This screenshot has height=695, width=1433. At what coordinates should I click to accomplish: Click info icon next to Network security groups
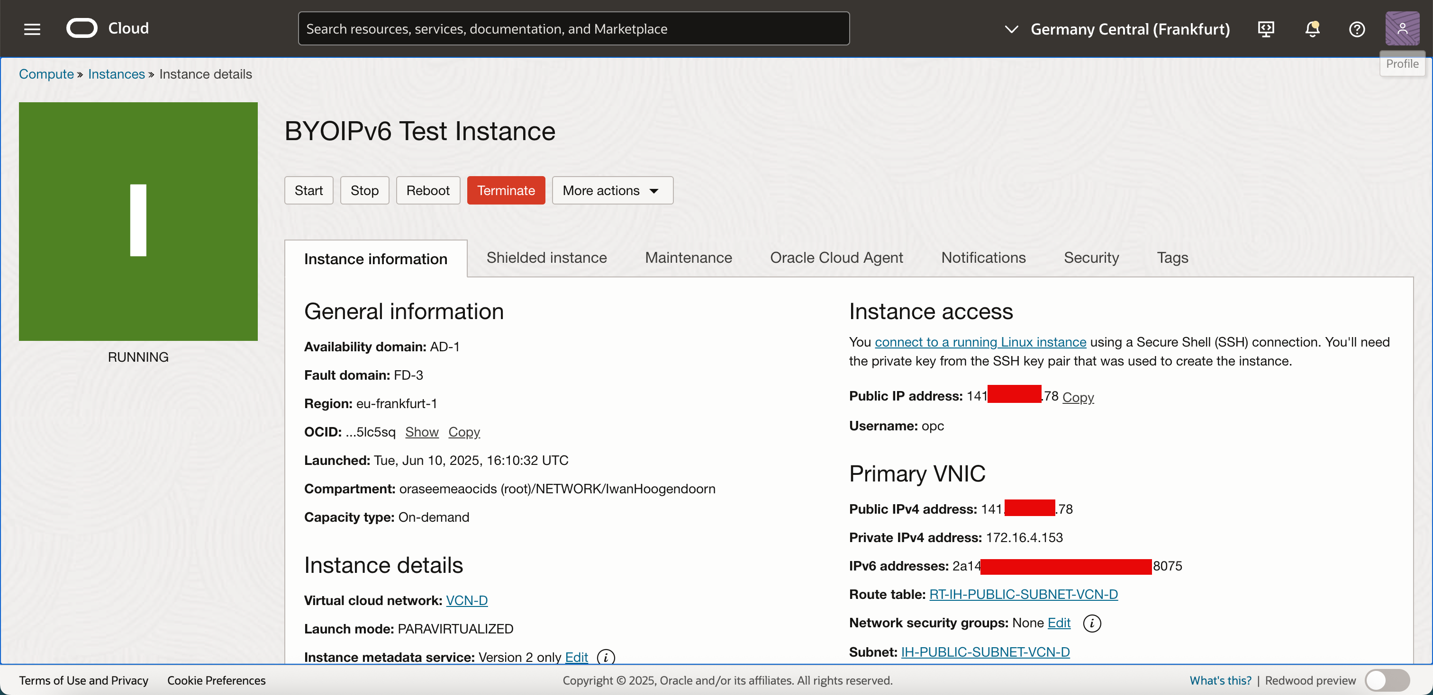(x=1091, y=624)
